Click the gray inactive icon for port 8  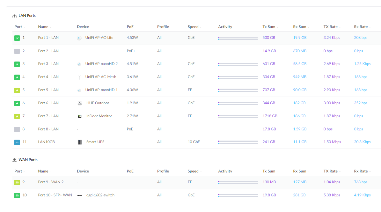click(17, 129)
